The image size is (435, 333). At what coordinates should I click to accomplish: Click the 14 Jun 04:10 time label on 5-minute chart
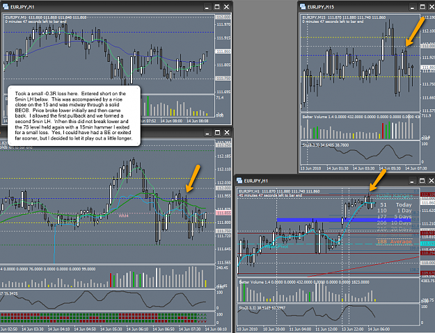(x=59, y=329)
